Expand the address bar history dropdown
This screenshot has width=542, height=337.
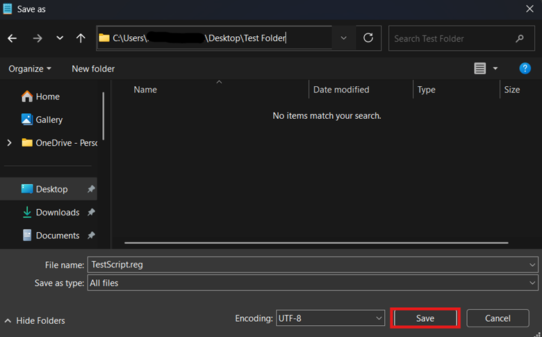point(343,38)
